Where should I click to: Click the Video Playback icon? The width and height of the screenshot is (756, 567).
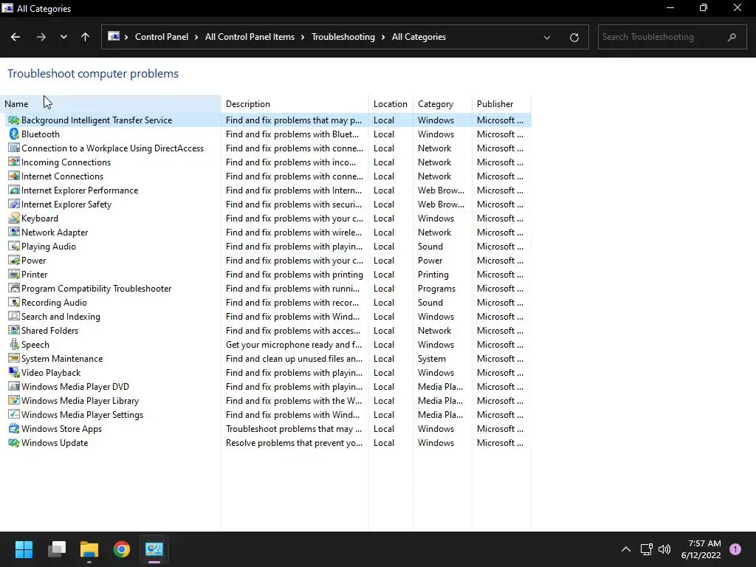tap(14, 373)
